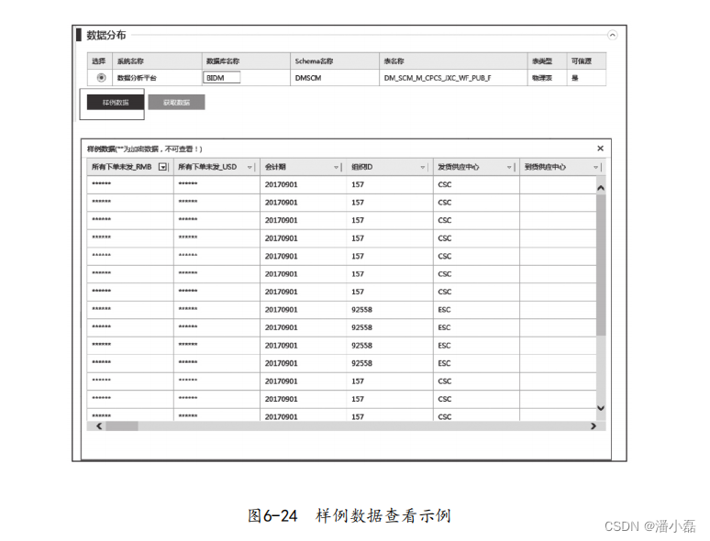Click the BIDM database name field
Screen dimensions: 710x541
[221, 77]
